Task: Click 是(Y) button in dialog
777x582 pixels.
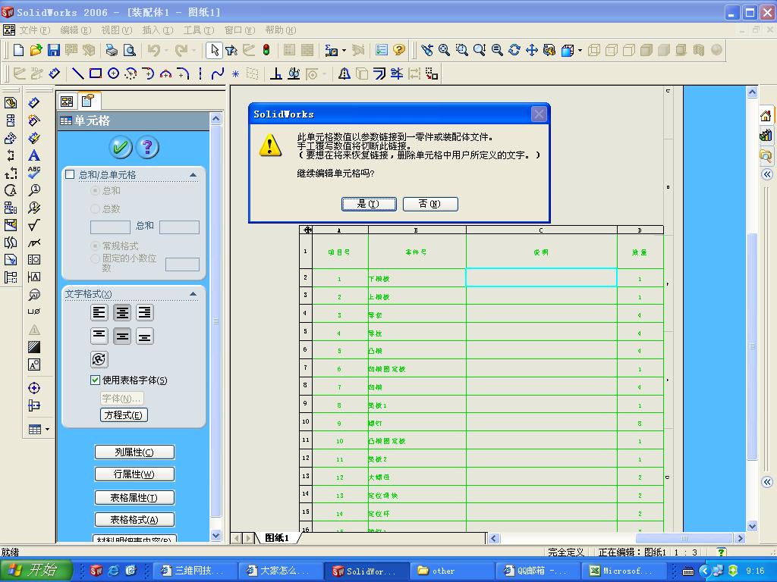Action: pyautogui.click(x=369, y=204)
